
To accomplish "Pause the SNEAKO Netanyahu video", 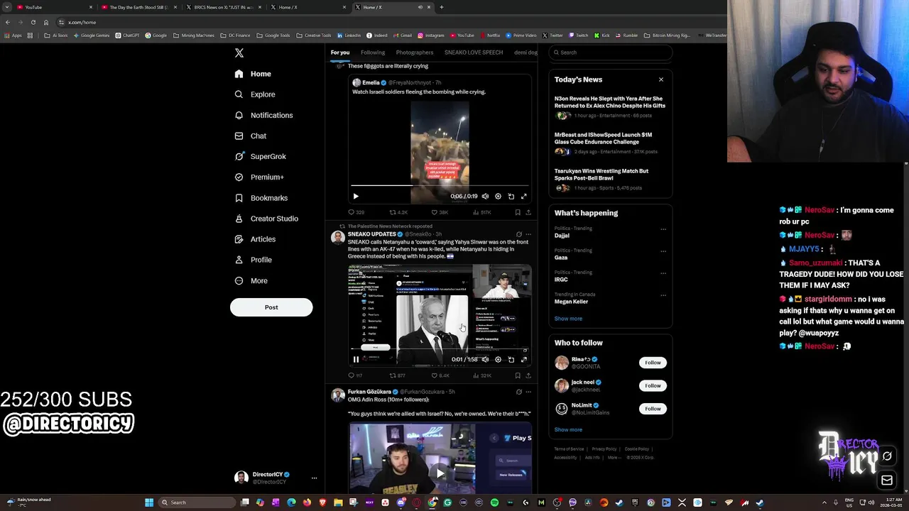I will 356,360.
